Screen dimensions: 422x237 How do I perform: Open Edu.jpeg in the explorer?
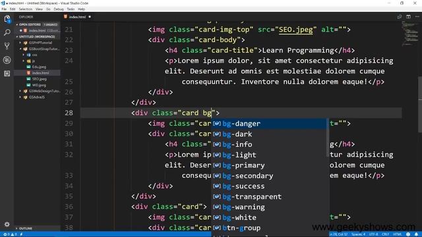coord(40,67)
